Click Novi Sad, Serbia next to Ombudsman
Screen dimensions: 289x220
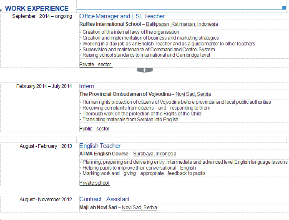click(193, 94)
